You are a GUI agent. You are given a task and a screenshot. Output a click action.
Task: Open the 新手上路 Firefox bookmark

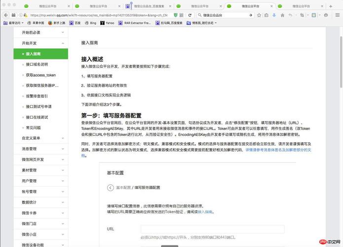57,23
